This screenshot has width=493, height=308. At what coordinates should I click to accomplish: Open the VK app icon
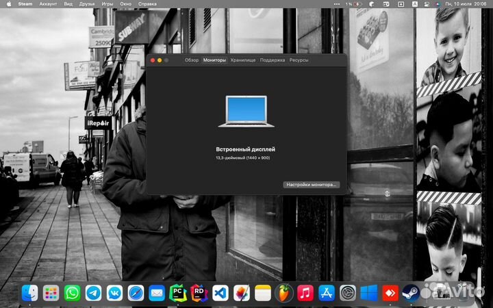pos(114,293)
